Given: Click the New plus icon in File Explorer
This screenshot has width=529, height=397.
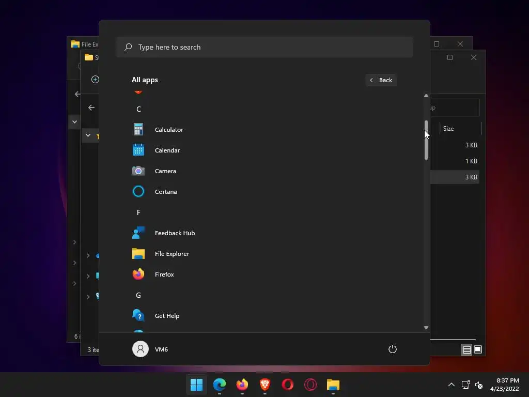Looking at the screenshot, I should (x=95, y=79).
